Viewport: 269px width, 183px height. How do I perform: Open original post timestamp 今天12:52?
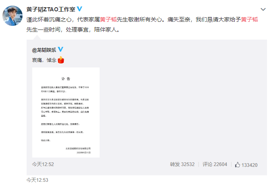[x=43, y=164]
